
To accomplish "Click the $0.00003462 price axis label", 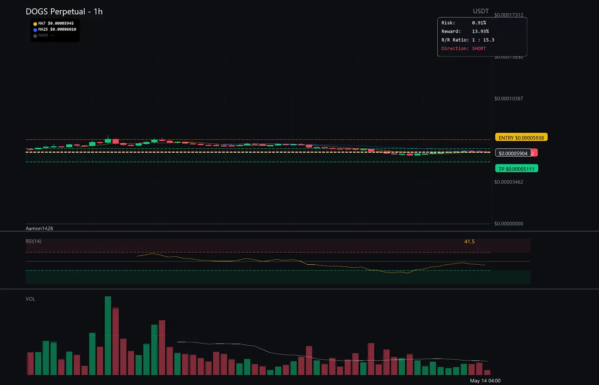I will pos(509,182).
